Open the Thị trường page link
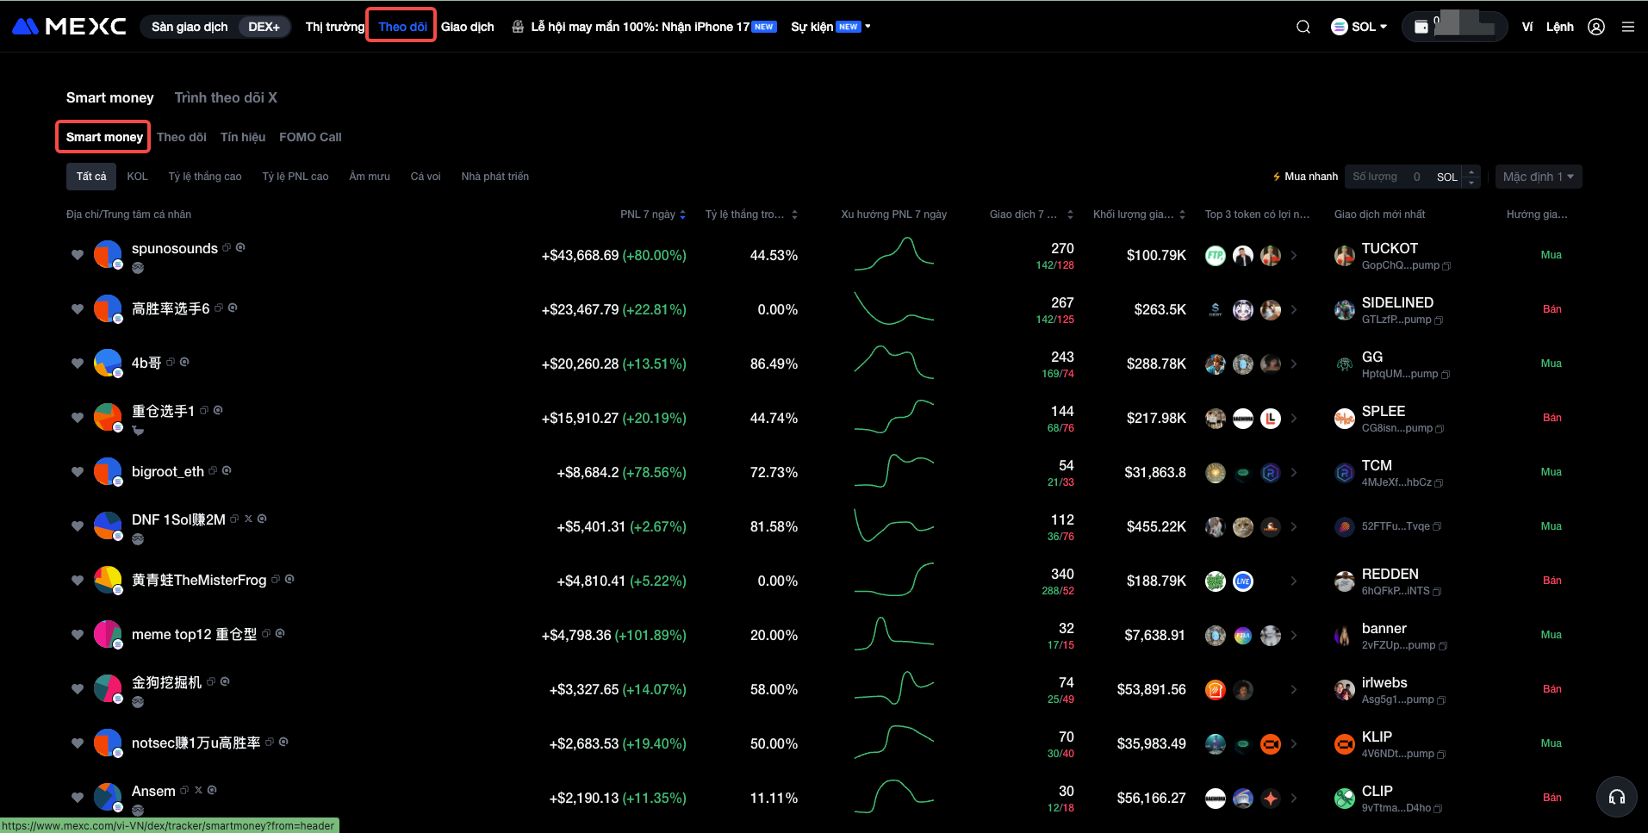The width and height of the screenshot is (1648, 833). pyautogui.click(x=334, y=27)
